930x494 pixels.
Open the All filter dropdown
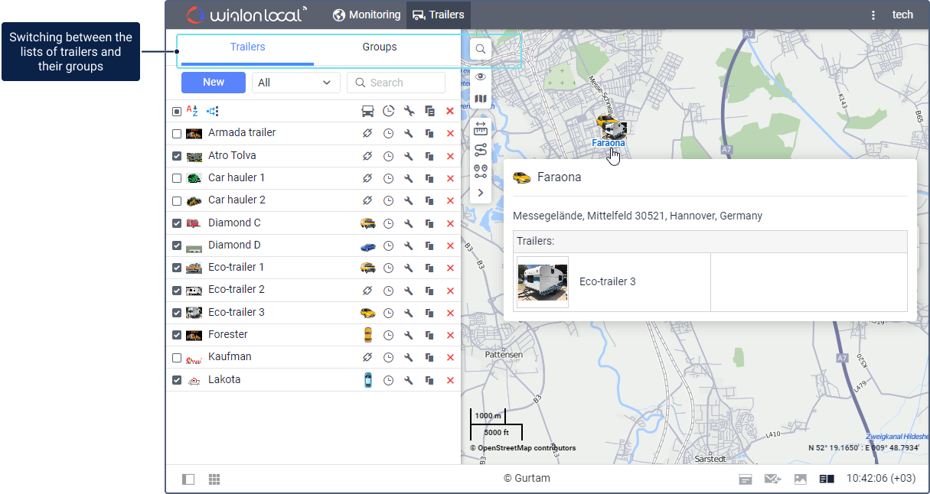pos(295,83)
